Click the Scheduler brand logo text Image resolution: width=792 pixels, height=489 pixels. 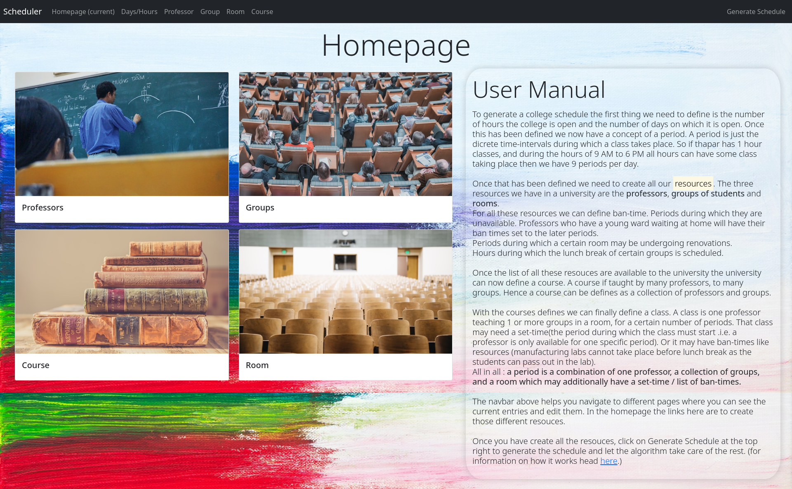(x=22, y=12)
